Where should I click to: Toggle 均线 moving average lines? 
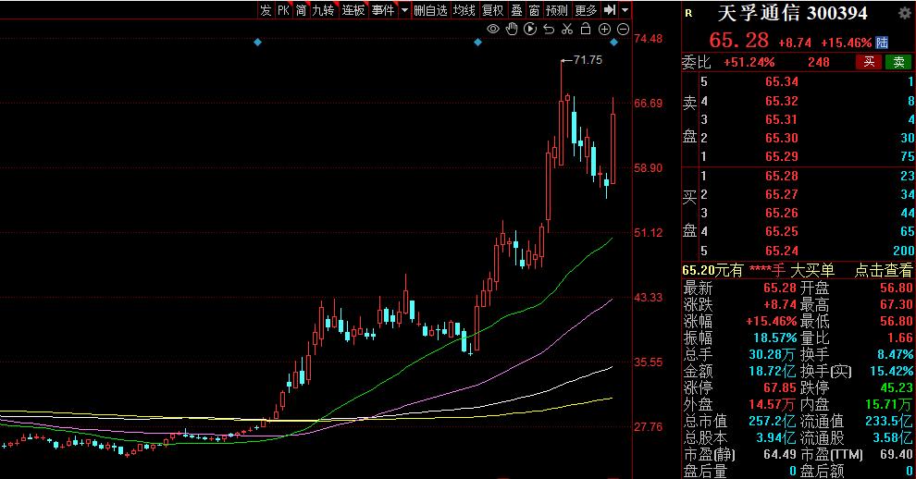(x=464, y=10)
